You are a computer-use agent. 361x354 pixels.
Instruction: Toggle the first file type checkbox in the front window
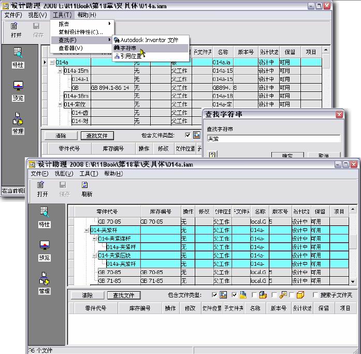[214, 295]
